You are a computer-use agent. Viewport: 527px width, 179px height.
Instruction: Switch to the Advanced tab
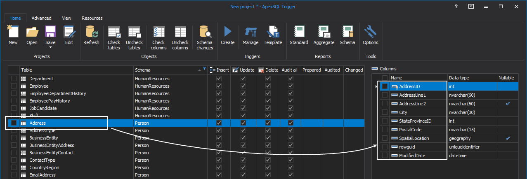(x=41, y=18)
